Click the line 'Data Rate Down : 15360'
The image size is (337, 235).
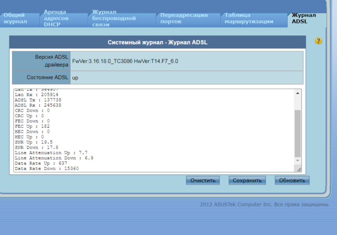(47, 169)
